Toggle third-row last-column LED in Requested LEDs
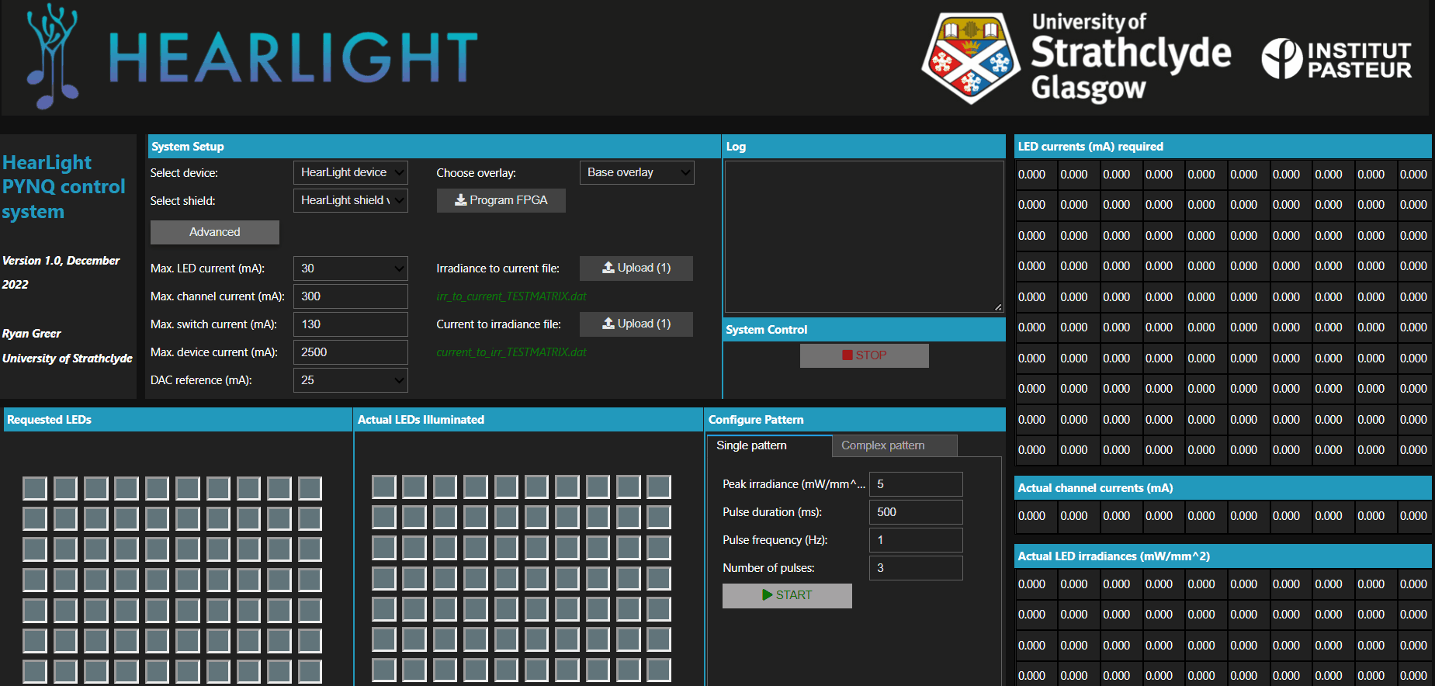Viewport: 1435px width, 686px height. tap(310, 549)
